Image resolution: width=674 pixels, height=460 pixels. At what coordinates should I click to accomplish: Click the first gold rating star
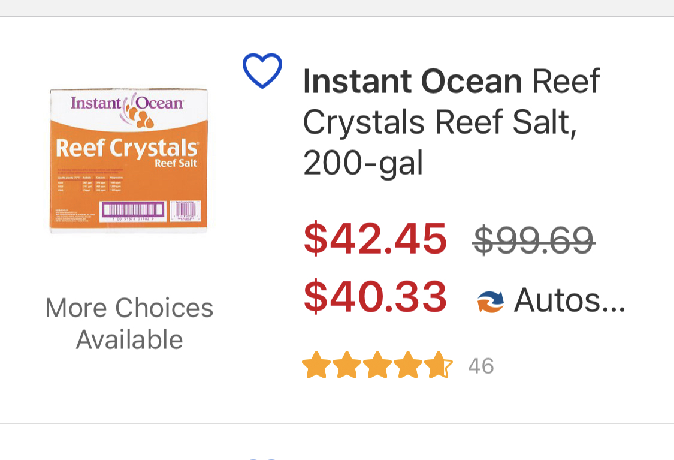[x=315, y=366]
